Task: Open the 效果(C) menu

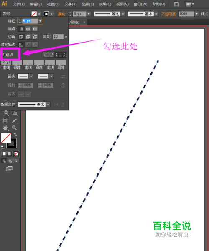Action: (x=105, y=4)
